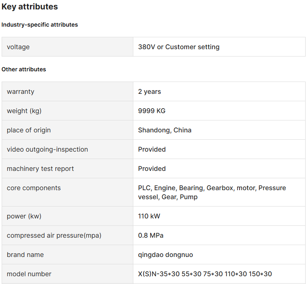Click the qingdao dongnuo brand name value
The height and width of the screenshot is (284, 306).
click(x=165, y=255)
